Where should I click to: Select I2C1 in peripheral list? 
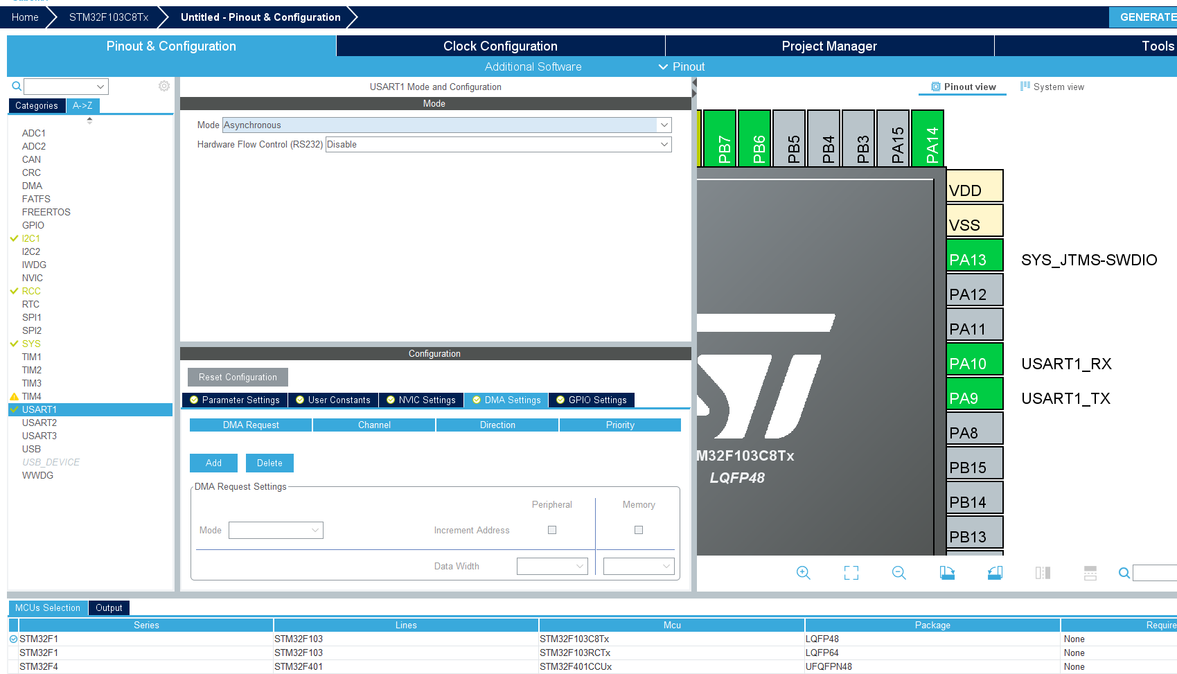(30, 238)
